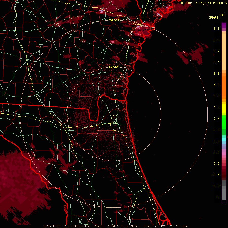Click the [PHAS] units label

[x=214, y=18]
